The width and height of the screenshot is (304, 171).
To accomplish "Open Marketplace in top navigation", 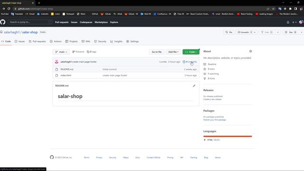I will tap(101, 22).
